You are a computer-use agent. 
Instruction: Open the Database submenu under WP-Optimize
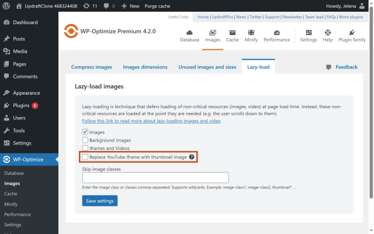coord(14,173)
